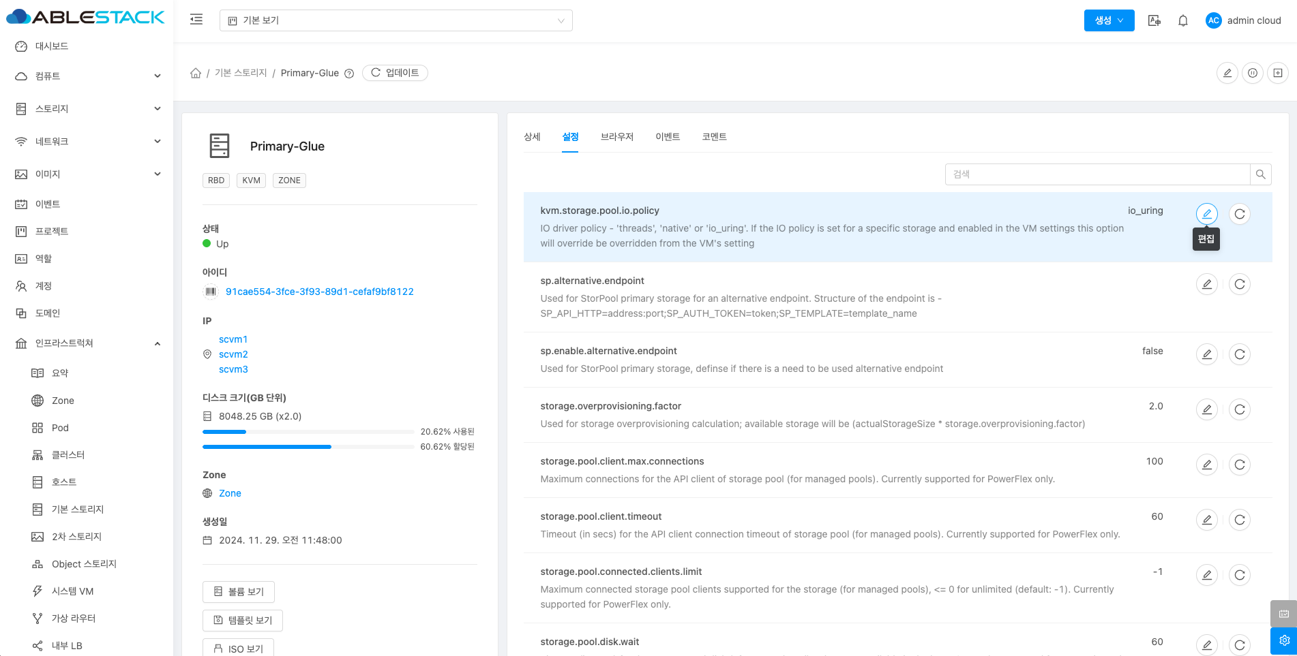Image resolution: width=1297 pixels, height=656 pixels.
Task: Click the 볼륨 보기 button
Action: (239, 592)
